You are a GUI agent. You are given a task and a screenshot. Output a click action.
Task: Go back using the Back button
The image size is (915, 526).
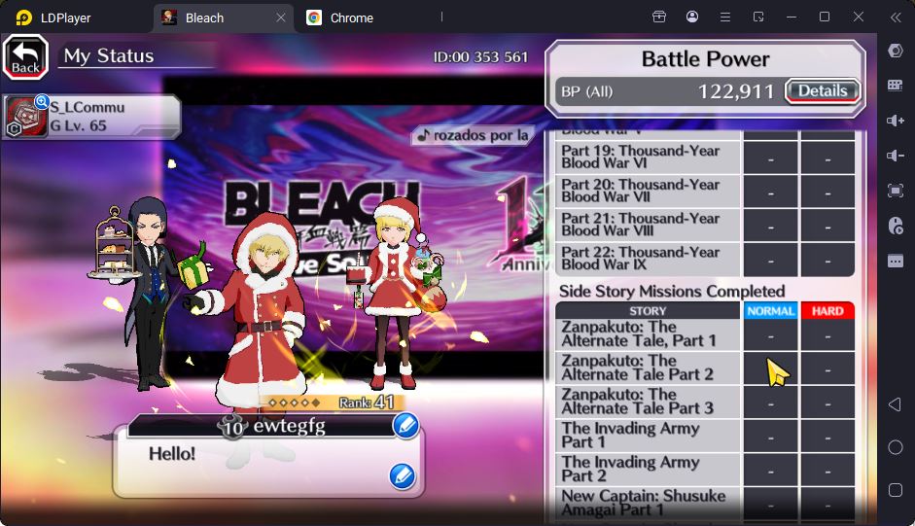click(x=25, y=56)
